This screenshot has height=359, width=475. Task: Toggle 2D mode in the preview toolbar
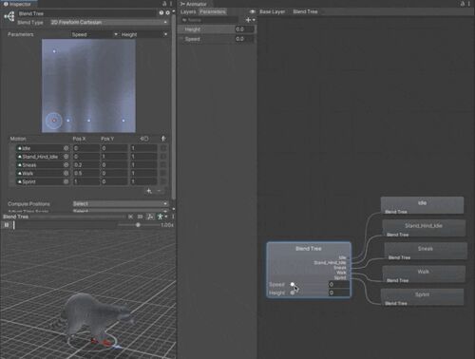pos(140,217)
